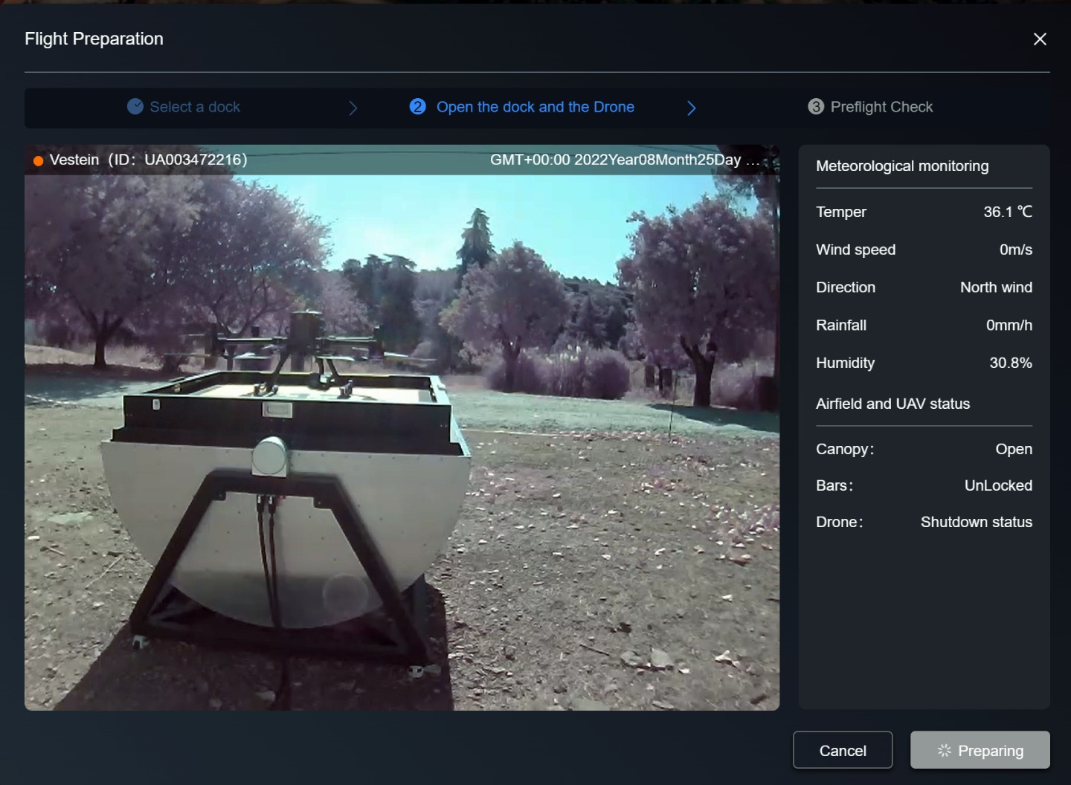Viewport: 1071px width, 785px height.
Task: Click the truncated GMT timestamp text
Action: click(625, 160)
